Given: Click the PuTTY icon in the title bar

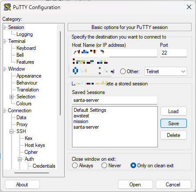Looking at the screenshot, I should 7,7.
